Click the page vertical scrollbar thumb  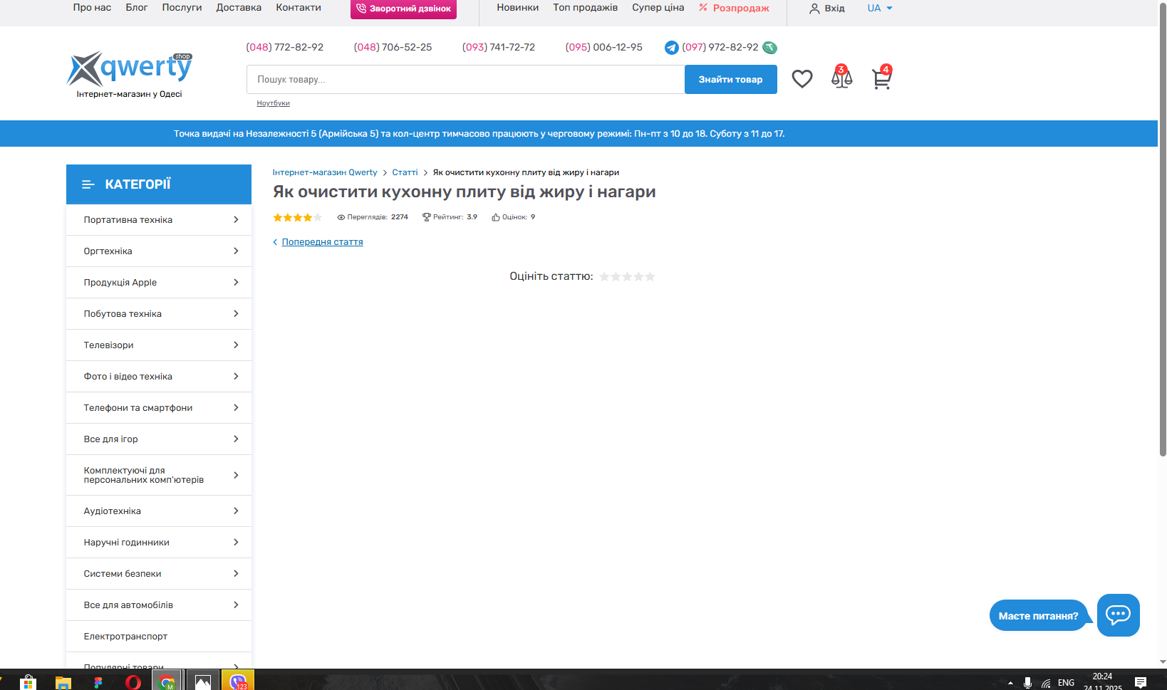pyautogui.click(x=1163, y=228)
